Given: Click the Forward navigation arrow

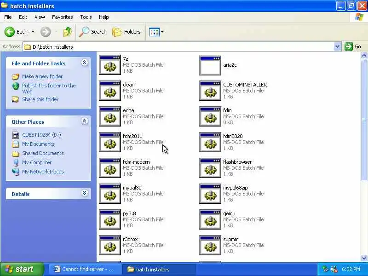Looking at the screenshot, I should point(46,32).
